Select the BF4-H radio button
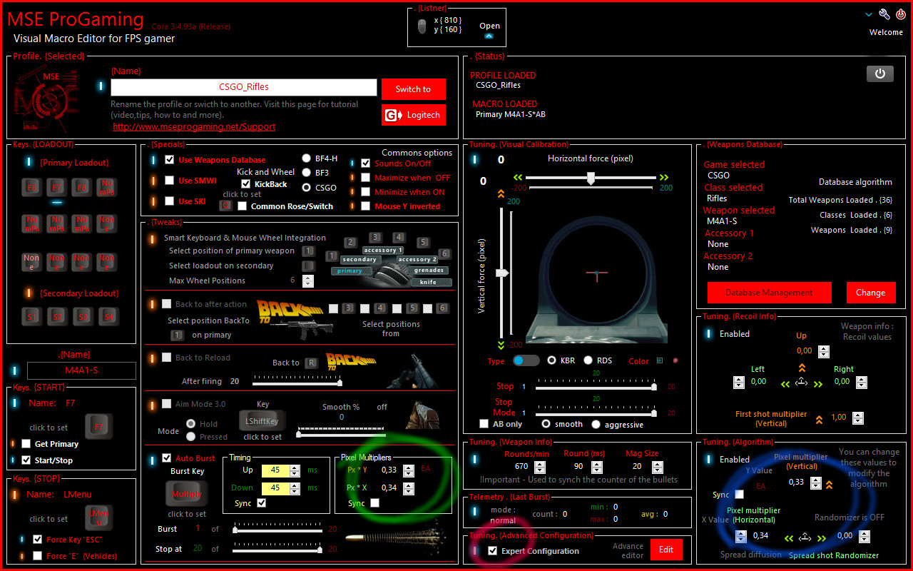Viewport: 913px width, 571px height. [x=307, y=158]
